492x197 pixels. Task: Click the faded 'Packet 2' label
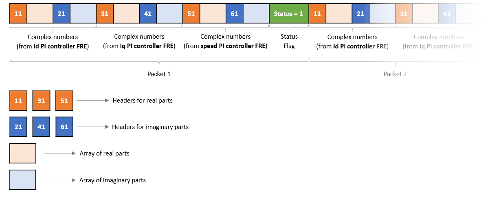395,74
